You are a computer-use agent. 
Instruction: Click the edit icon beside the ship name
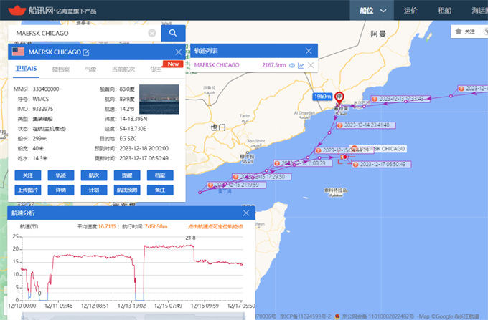point(86,52)
